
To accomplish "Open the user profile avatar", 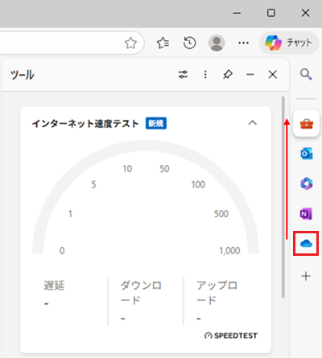I will (217, 43).
